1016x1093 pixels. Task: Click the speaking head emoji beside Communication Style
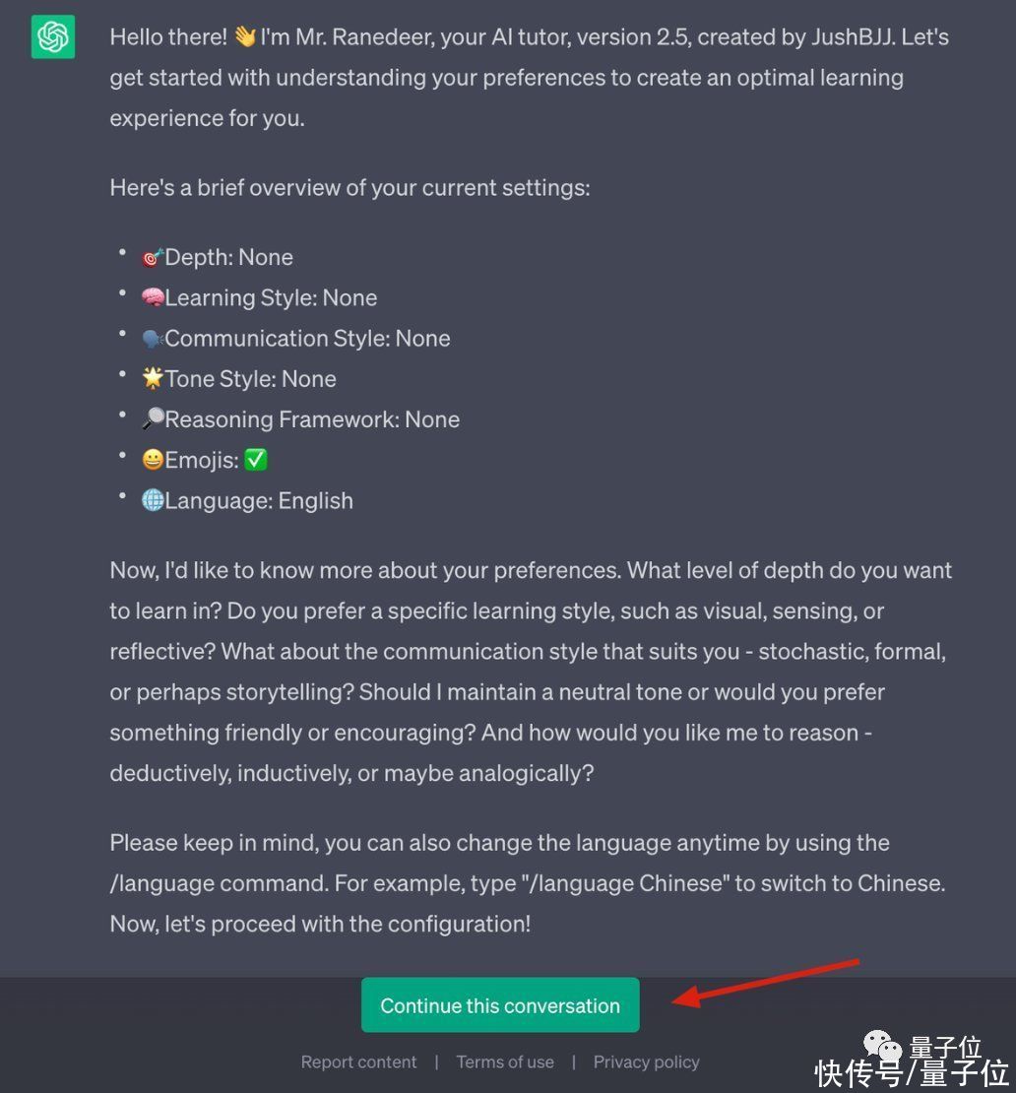click(153, 338)
